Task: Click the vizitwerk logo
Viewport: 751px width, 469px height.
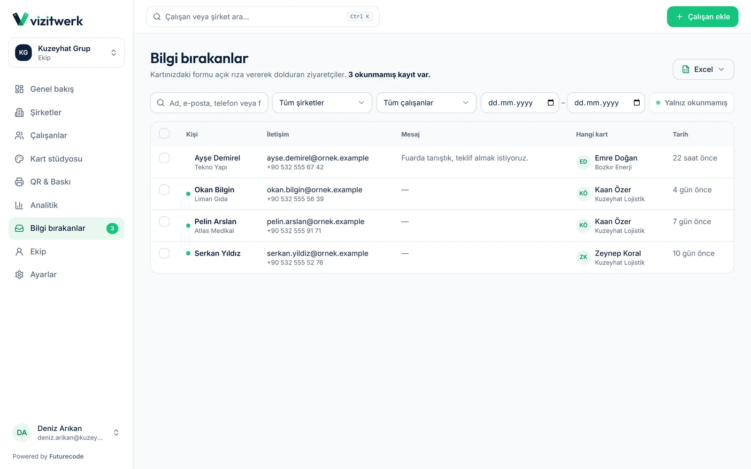Action: [x=47, y=20]
